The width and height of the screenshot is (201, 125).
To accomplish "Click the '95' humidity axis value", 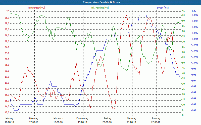I will (183, 15).
